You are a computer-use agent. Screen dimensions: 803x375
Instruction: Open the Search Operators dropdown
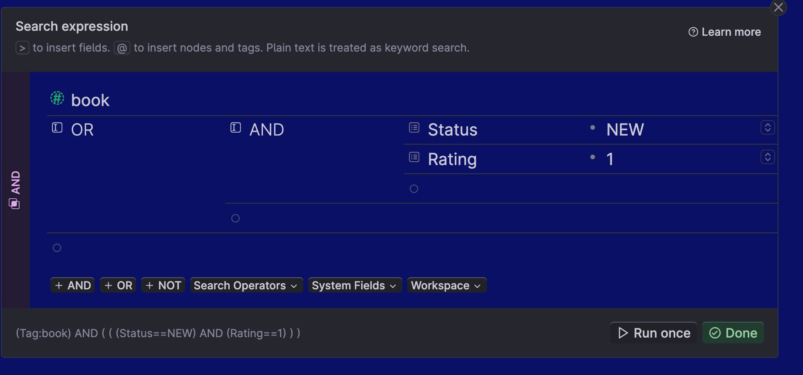pos(246,285)
